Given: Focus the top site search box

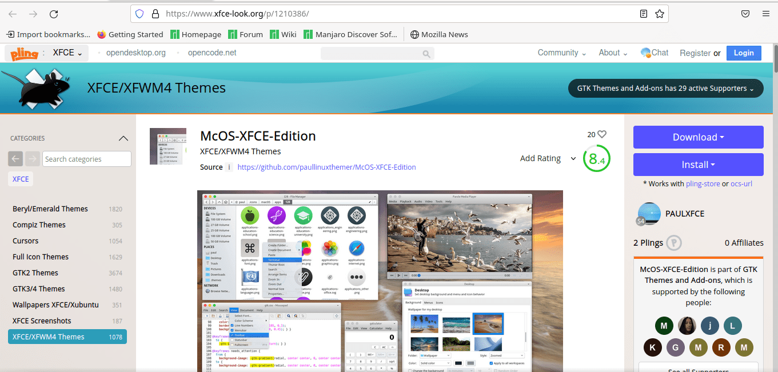Looking at the screenshot, I should [x=377, y=54].
